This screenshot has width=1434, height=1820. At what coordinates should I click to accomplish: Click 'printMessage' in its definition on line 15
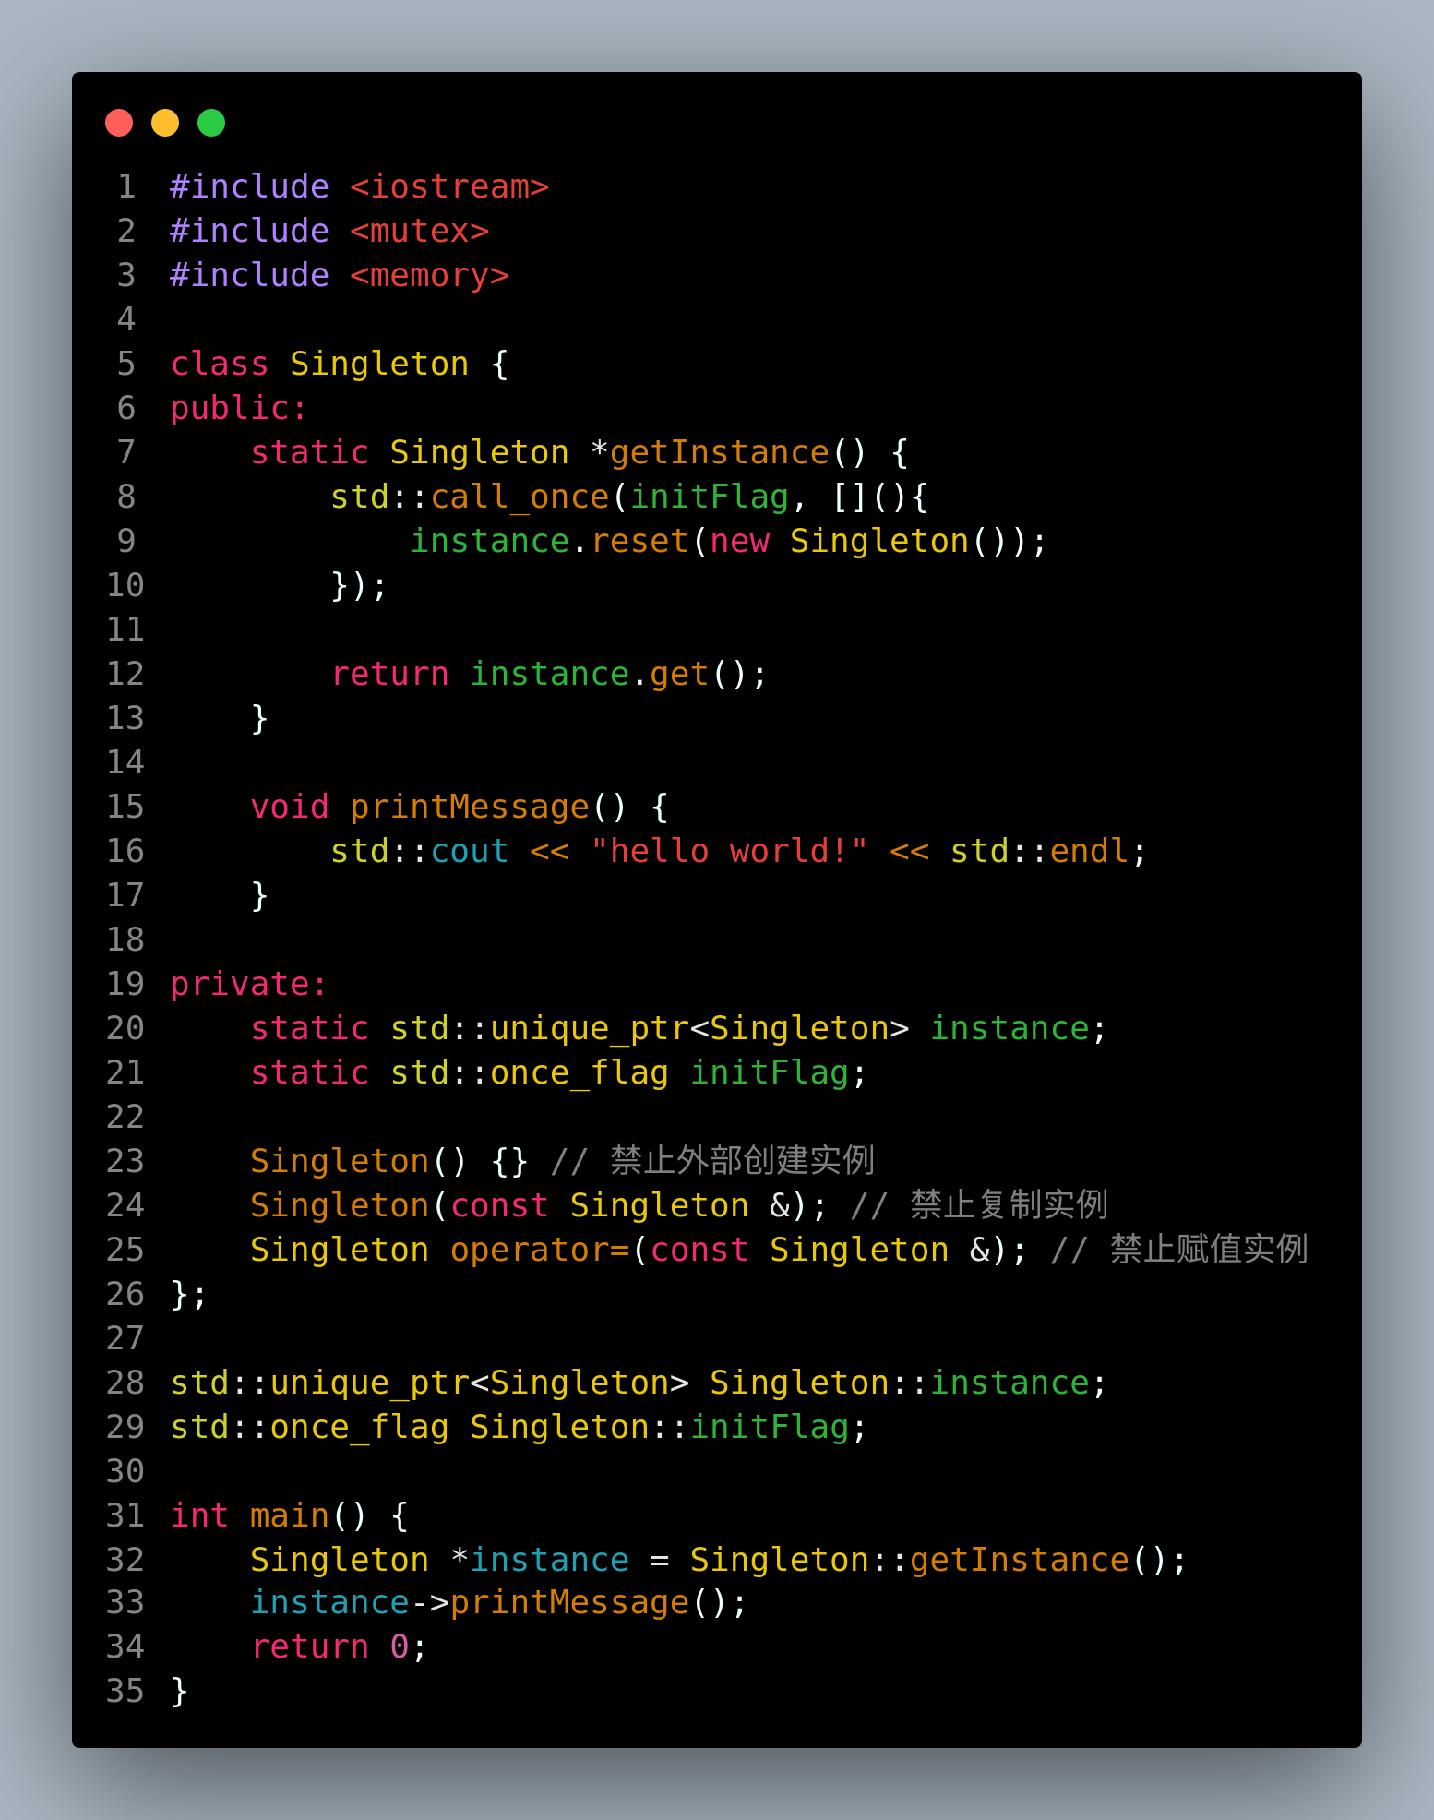pos(470,807)
